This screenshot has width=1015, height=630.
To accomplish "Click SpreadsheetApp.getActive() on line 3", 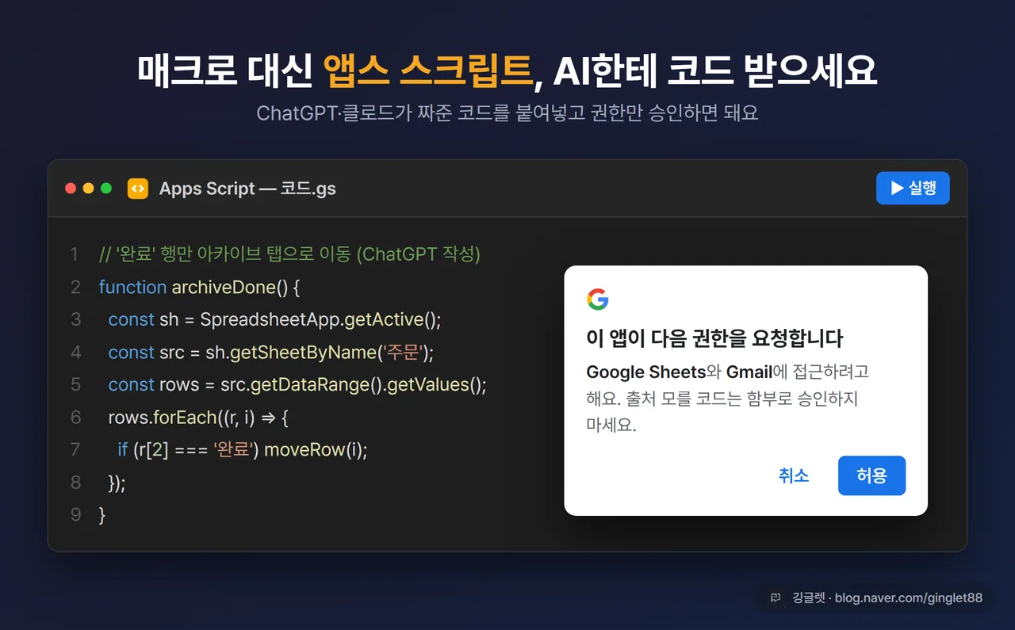I will click(320, 319).
